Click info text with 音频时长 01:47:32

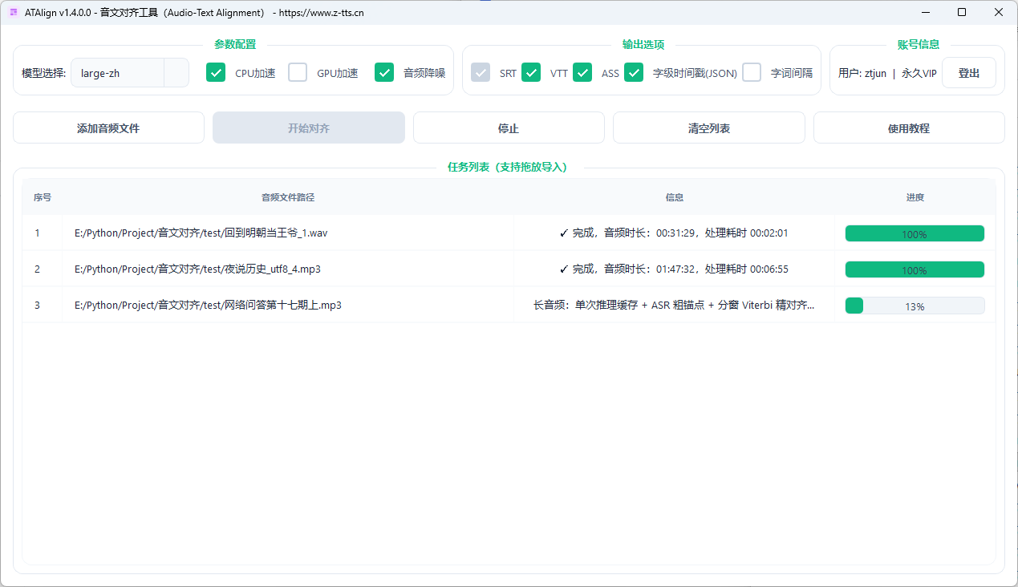[674, 269]
